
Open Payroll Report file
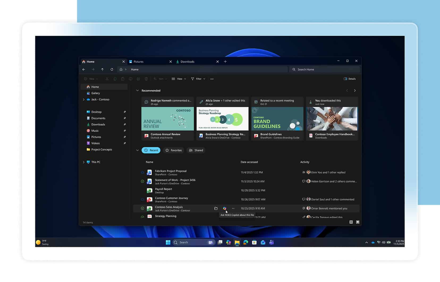(163, 189)
